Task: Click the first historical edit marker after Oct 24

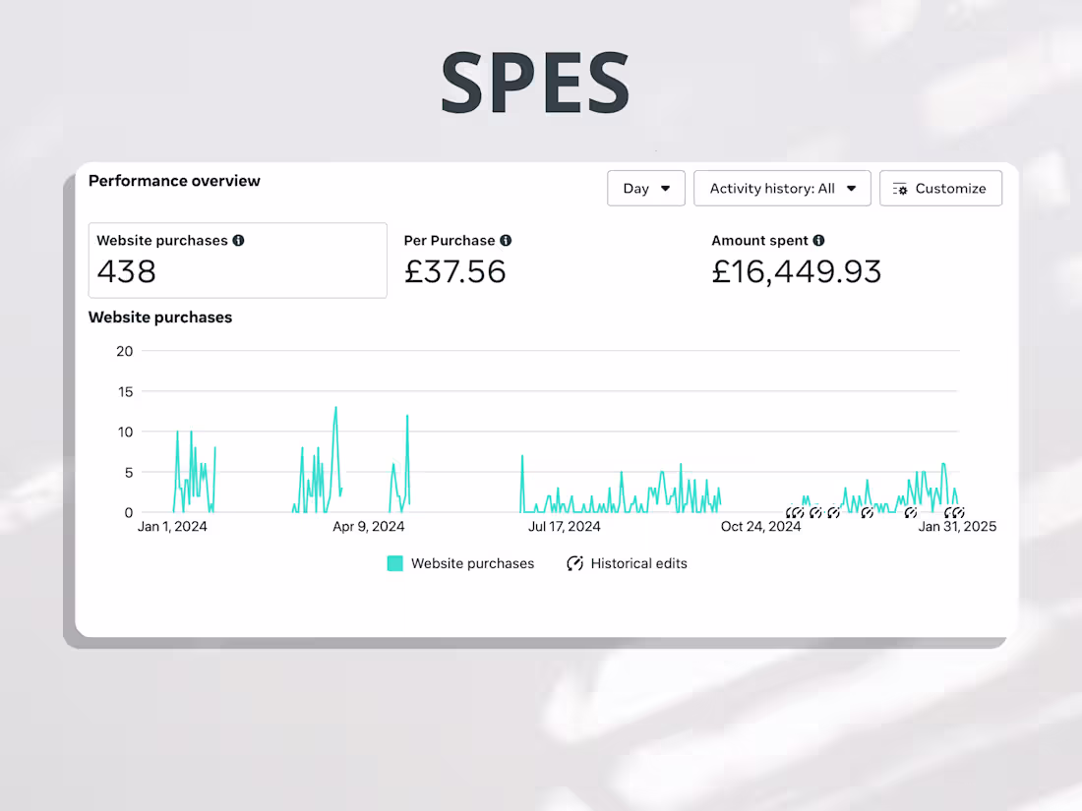Action: [793, 513]
